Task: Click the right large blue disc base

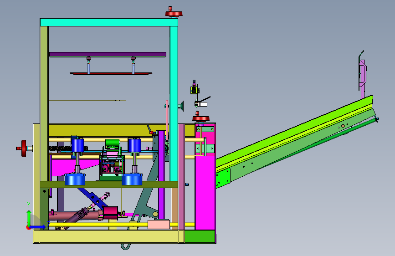Action: tap(132, 179)
